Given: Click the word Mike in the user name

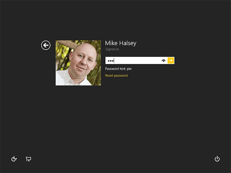Looking at the screenshot, I should click(x=111, y=43).
